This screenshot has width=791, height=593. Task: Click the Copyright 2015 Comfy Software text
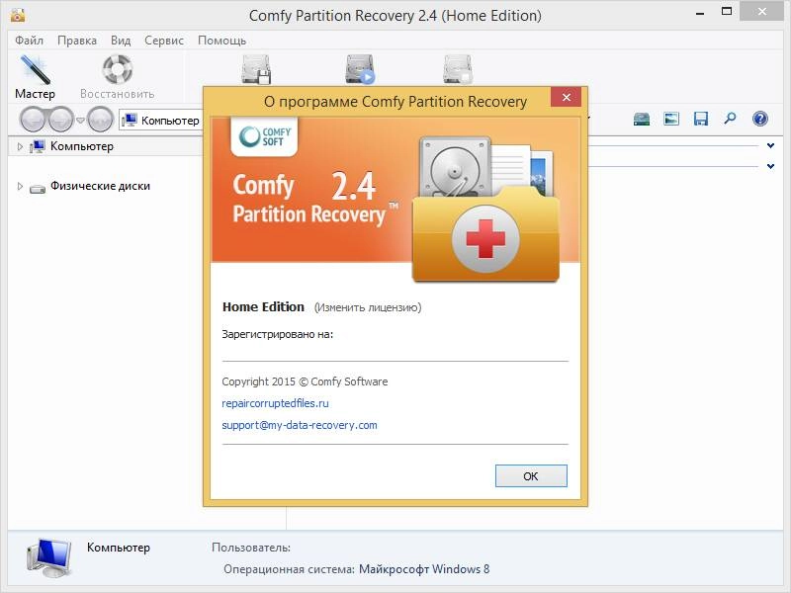[305, 381]
